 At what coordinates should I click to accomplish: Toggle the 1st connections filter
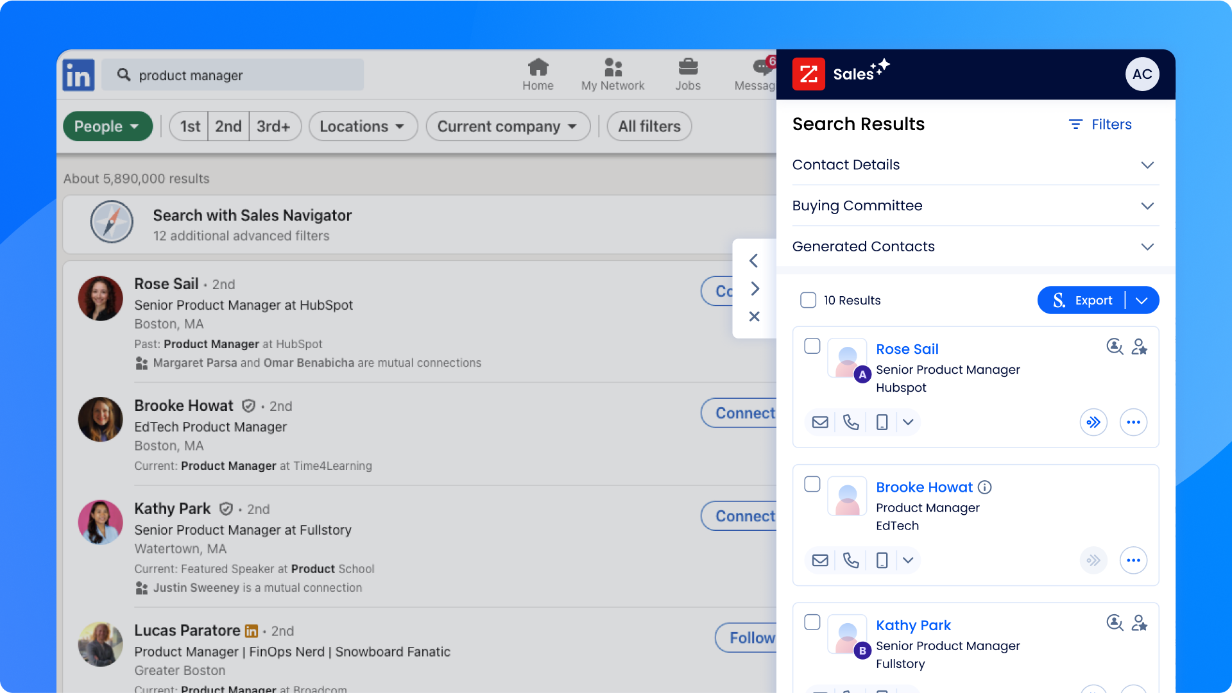pyautogui.click(x=190, y=126)
